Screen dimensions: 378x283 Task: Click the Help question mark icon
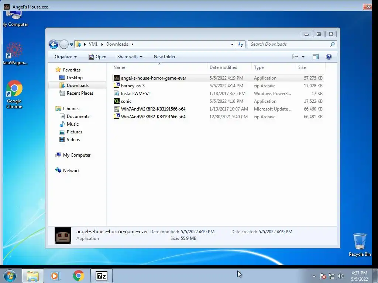click(329, 57)
